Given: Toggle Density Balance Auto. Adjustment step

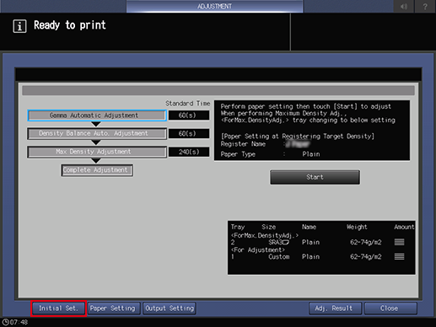Looking at the screenshot, I should 97,133.
